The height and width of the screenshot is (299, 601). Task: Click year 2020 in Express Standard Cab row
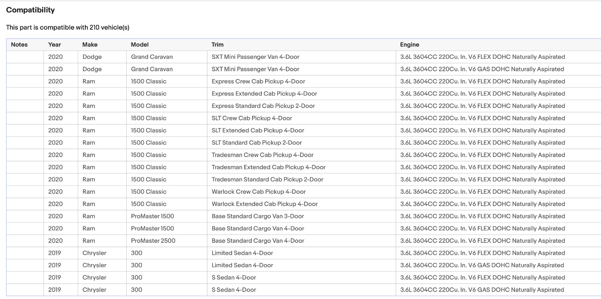coord(56,106)
